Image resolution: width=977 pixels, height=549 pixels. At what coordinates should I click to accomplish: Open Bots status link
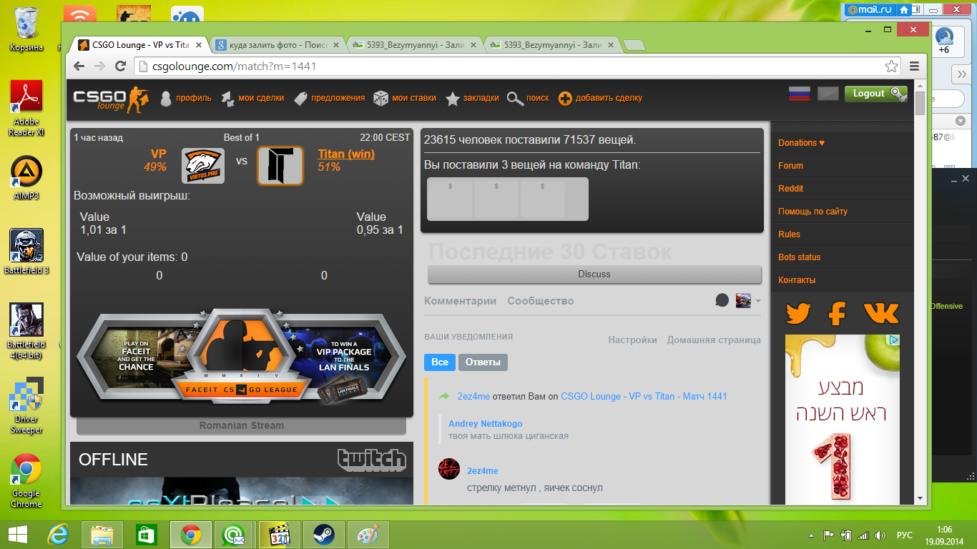800,257
